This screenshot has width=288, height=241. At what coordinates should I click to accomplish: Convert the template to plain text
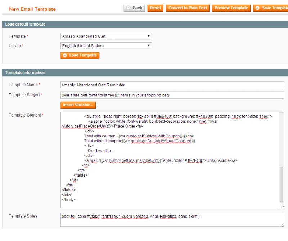188,8
